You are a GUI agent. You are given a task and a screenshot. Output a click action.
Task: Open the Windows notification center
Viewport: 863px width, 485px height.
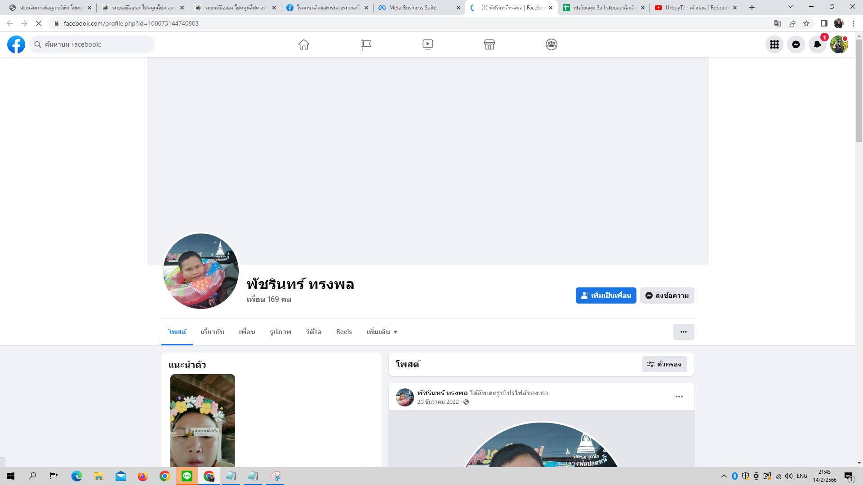(849, 476)
